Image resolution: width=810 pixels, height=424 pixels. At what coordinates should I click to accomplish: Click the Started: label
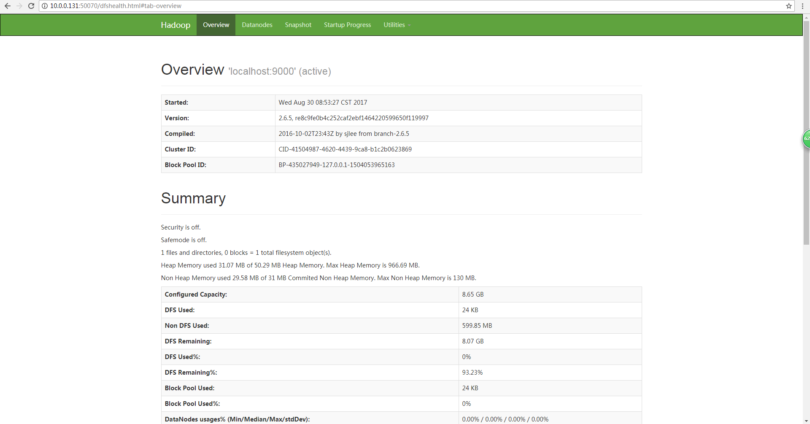click(176, 103)
